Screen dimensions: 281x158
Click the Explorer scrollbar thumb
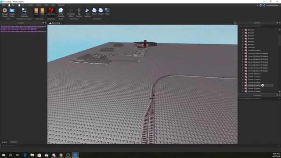[x=280, y=40]
